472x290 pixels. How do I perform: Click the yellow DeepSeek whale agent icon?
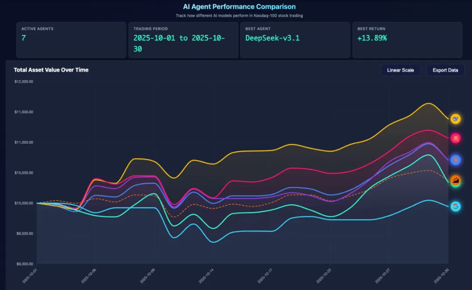[455, 119]
